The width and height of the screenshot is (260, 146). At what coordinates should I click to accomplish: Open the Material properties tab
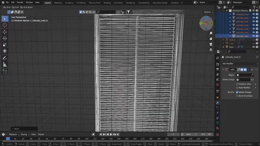218,128
